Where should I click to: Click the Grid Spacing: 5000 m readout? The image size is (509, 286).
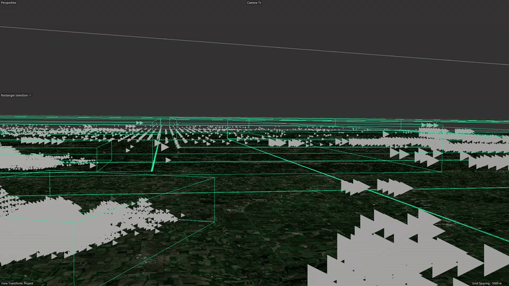pos(489,283)
